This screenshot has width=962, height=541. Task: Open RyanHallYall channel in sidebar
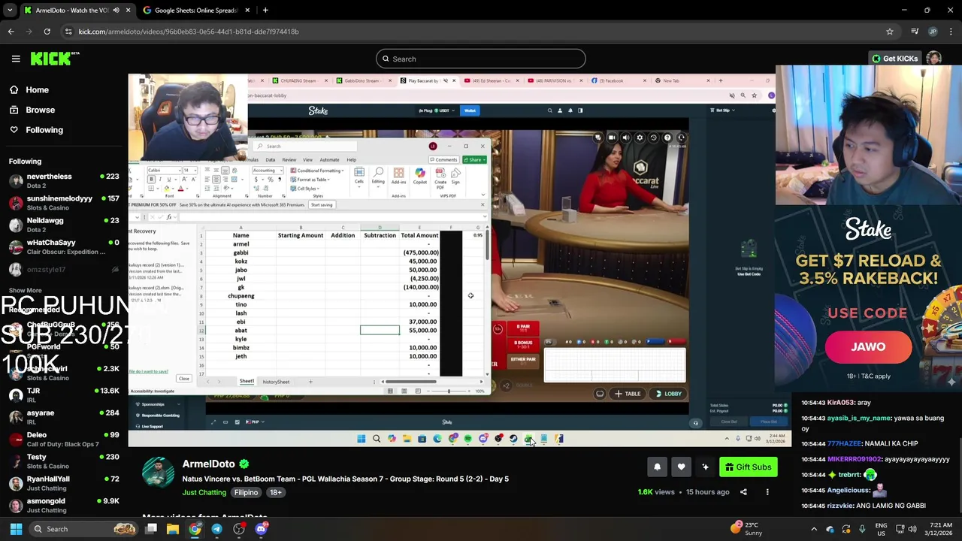coord(64,483)
